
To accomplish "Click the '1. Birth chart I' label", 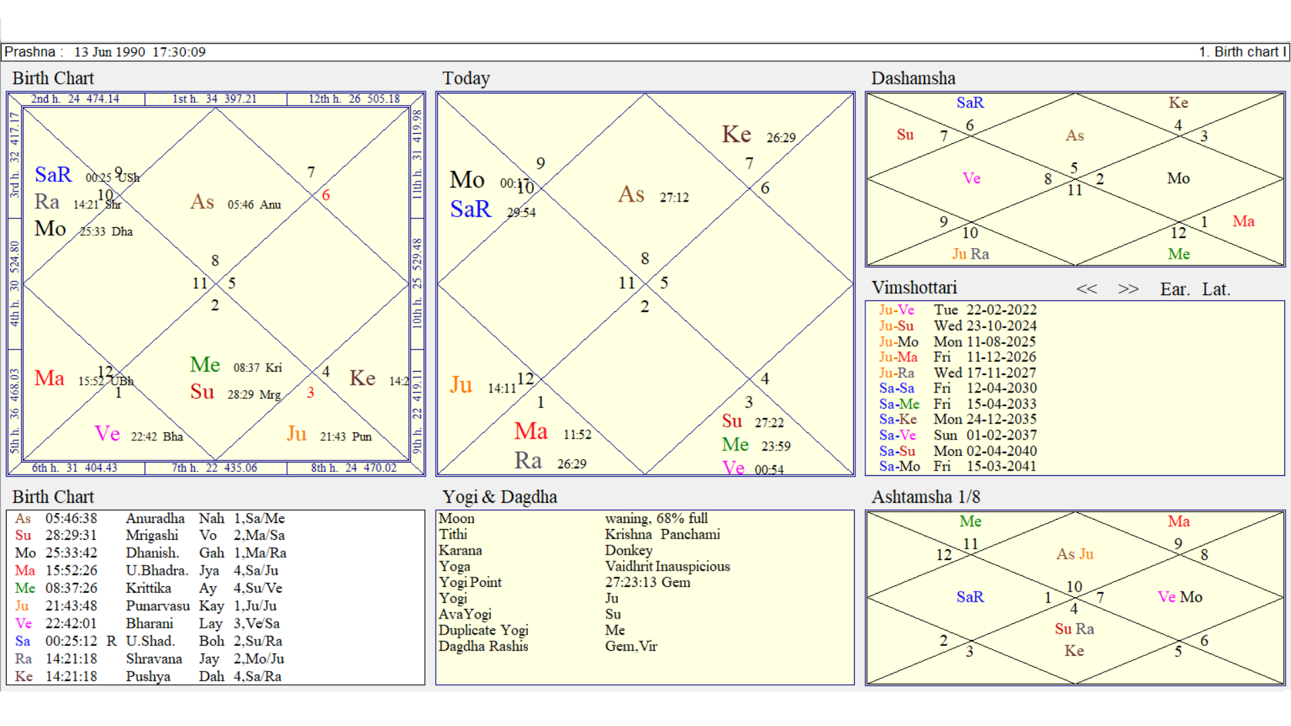I will [x=1242, y=52].
